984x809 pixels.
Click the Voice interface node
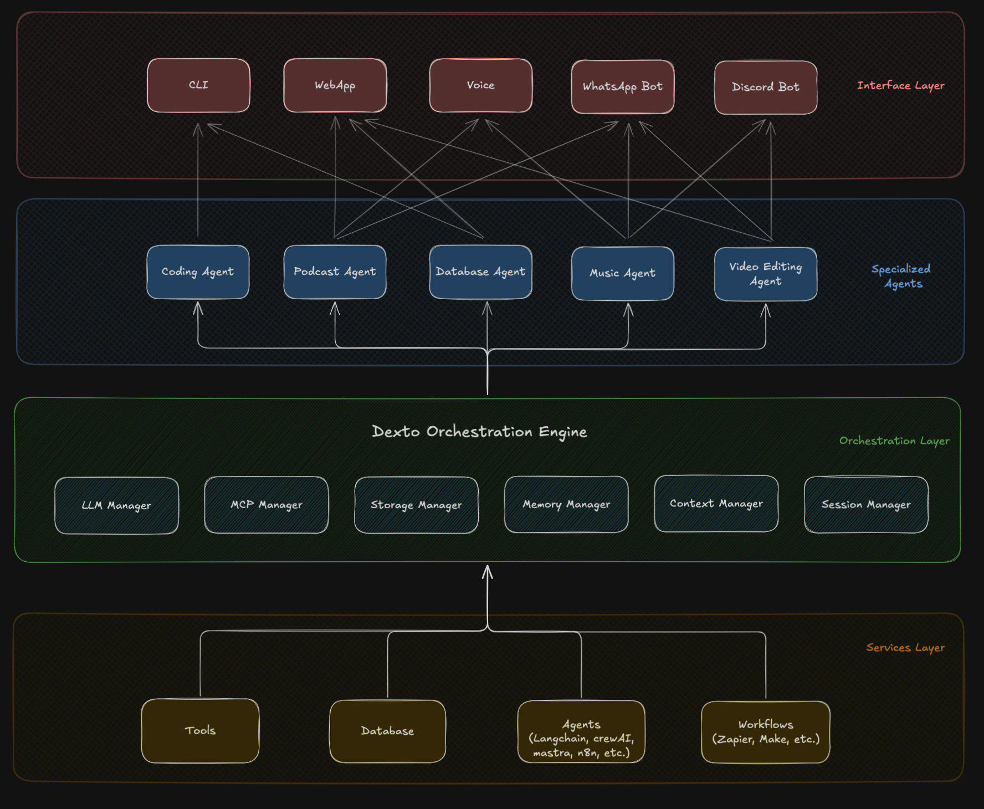point(480,85)
